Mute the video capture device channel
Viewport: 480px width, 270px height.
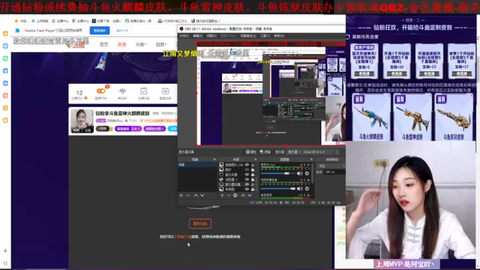point(299,188)
